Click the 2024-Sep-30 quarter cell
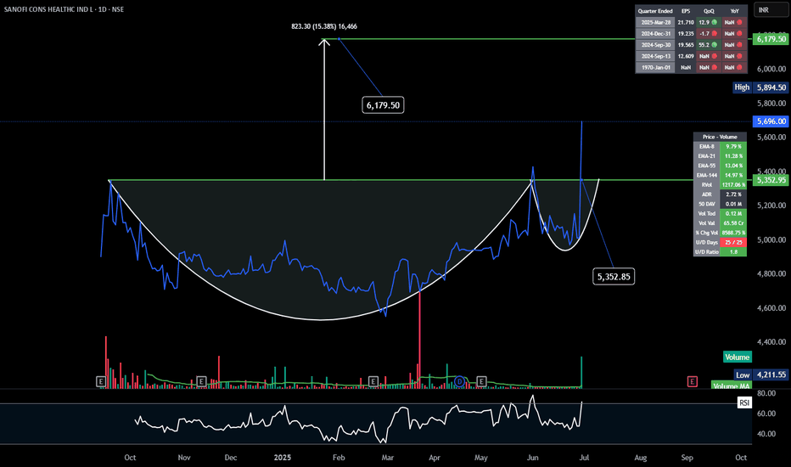This screenshot has width=791, height=467. [655, 45]
